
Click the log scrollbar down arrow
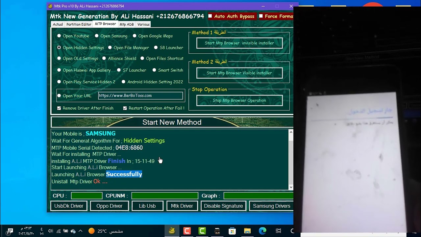(x=291, y=187)
